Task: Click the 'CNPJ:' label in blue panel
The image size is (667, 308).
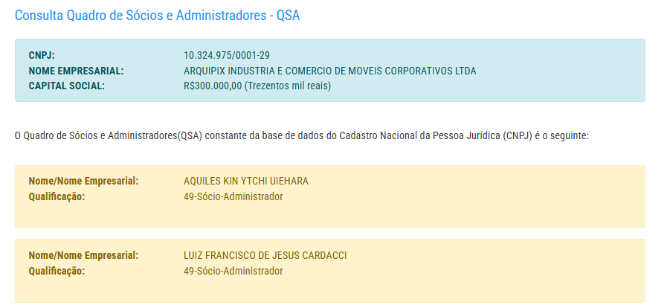Action: coord(42,56)
